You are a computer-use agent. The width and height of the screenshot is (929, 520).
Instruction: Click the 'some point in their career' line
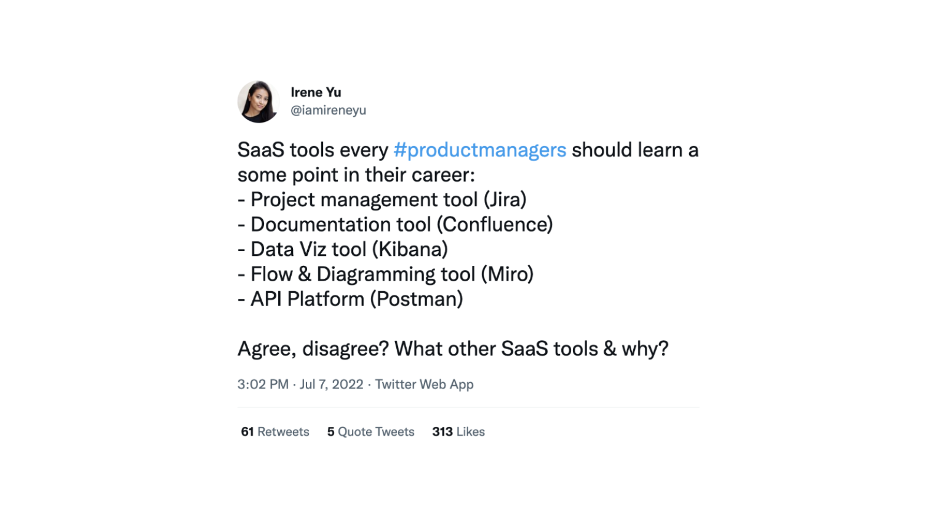(355, 175)
